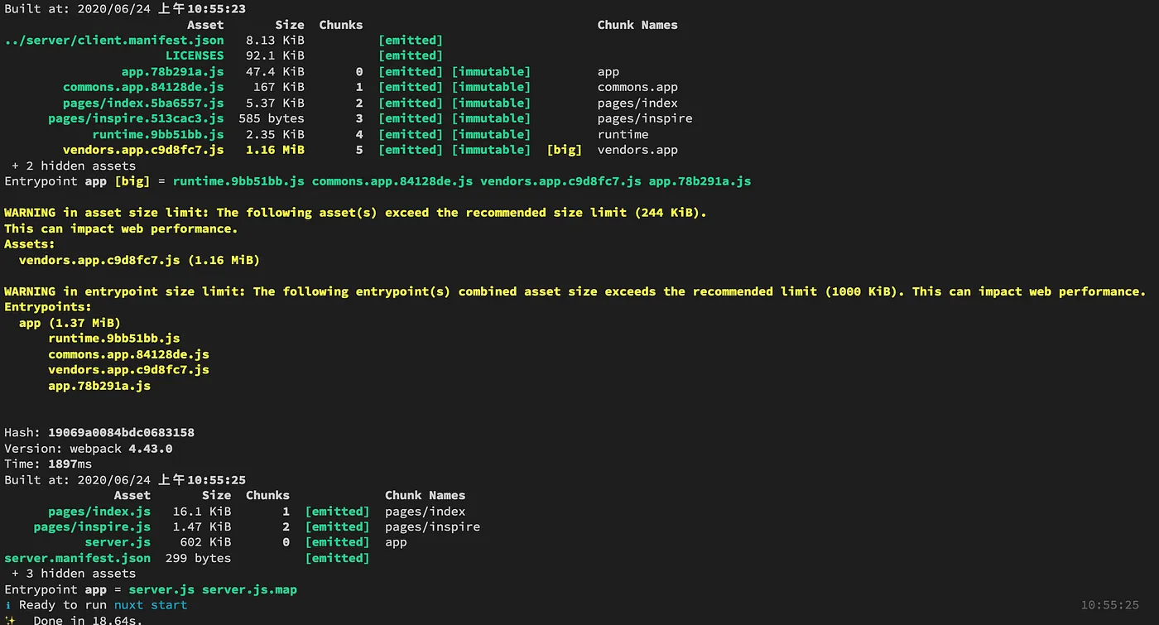Click the yellow [big] tag in vendors row
1159x625 pixels.
tap(565, 150)
